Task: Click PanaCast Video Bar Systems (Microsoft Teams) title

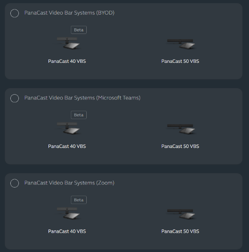Action: point(82,98)
